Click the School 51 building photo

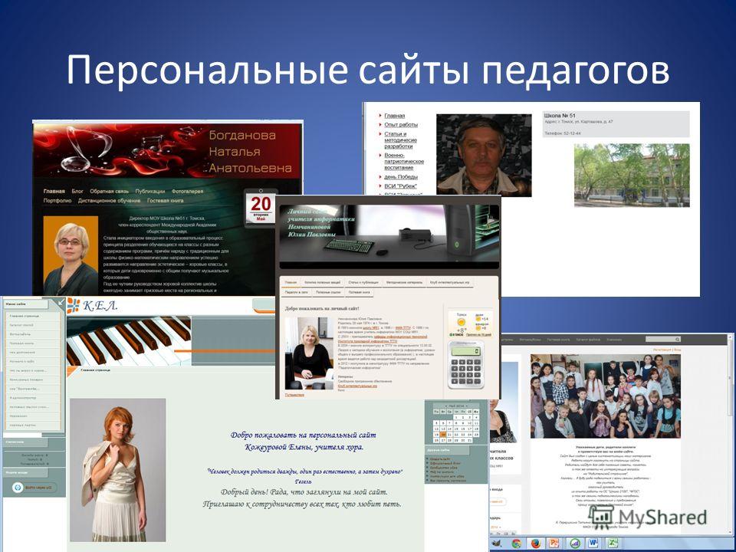tap(632, 175)
